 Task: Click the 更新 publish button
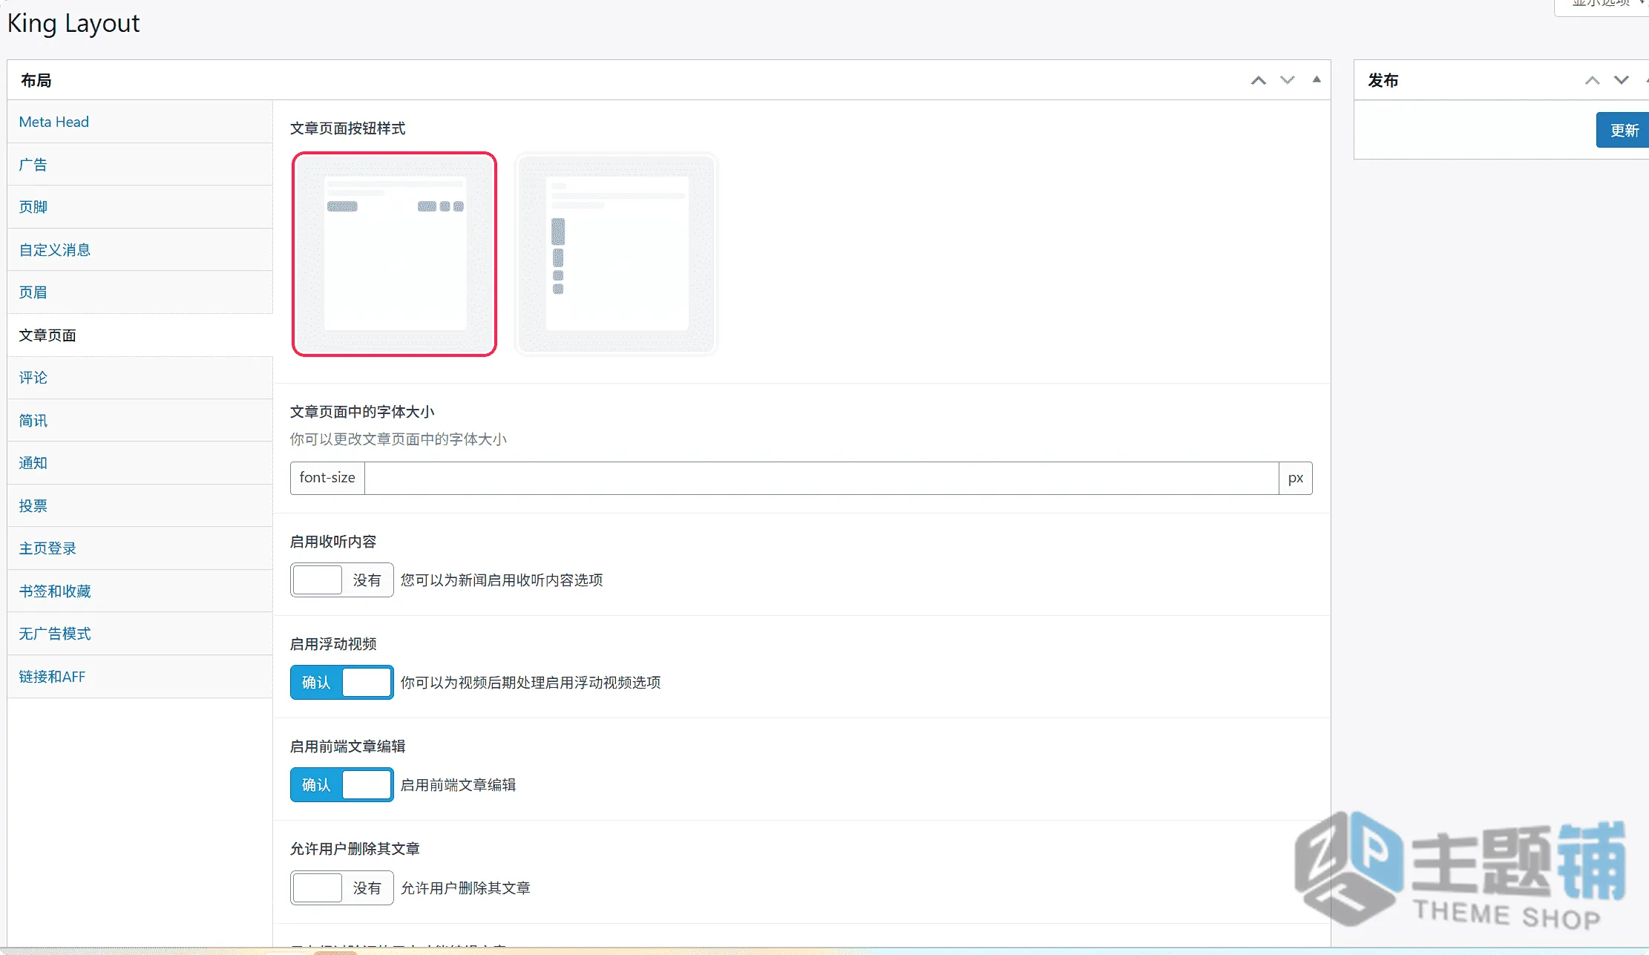[1623, 130]
